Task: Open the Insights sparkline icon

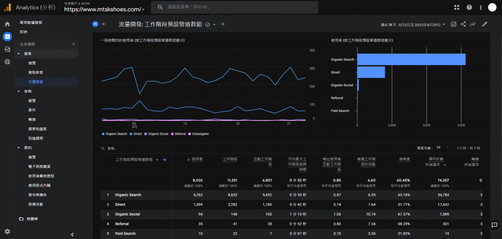Action: click(x=473, y=24)
